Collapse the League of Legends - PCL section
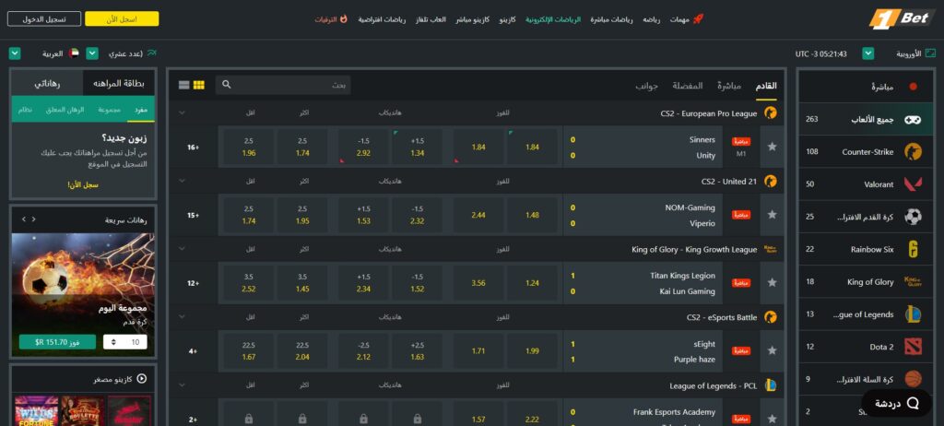944x426 pixels. (x=182, y=385)
